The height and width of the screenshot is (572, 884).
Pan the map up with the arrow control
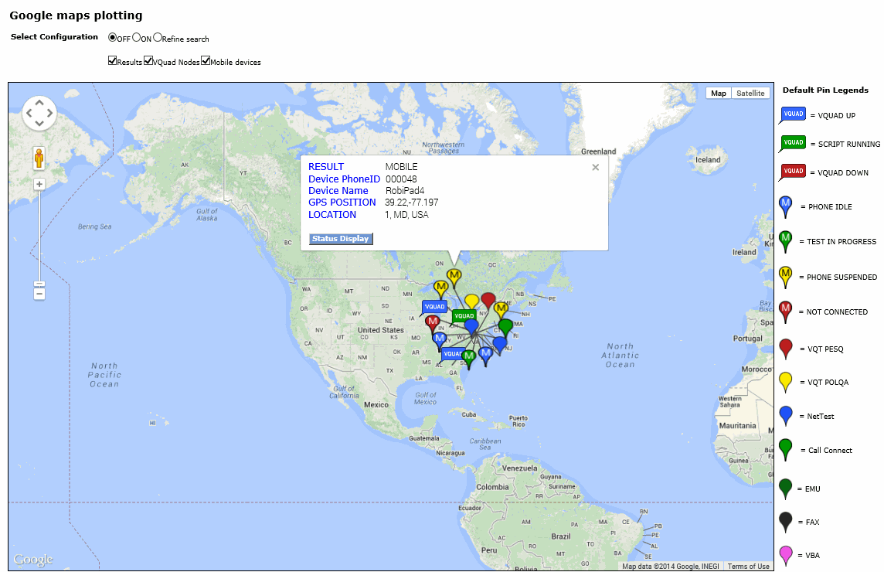coord(39,103)
